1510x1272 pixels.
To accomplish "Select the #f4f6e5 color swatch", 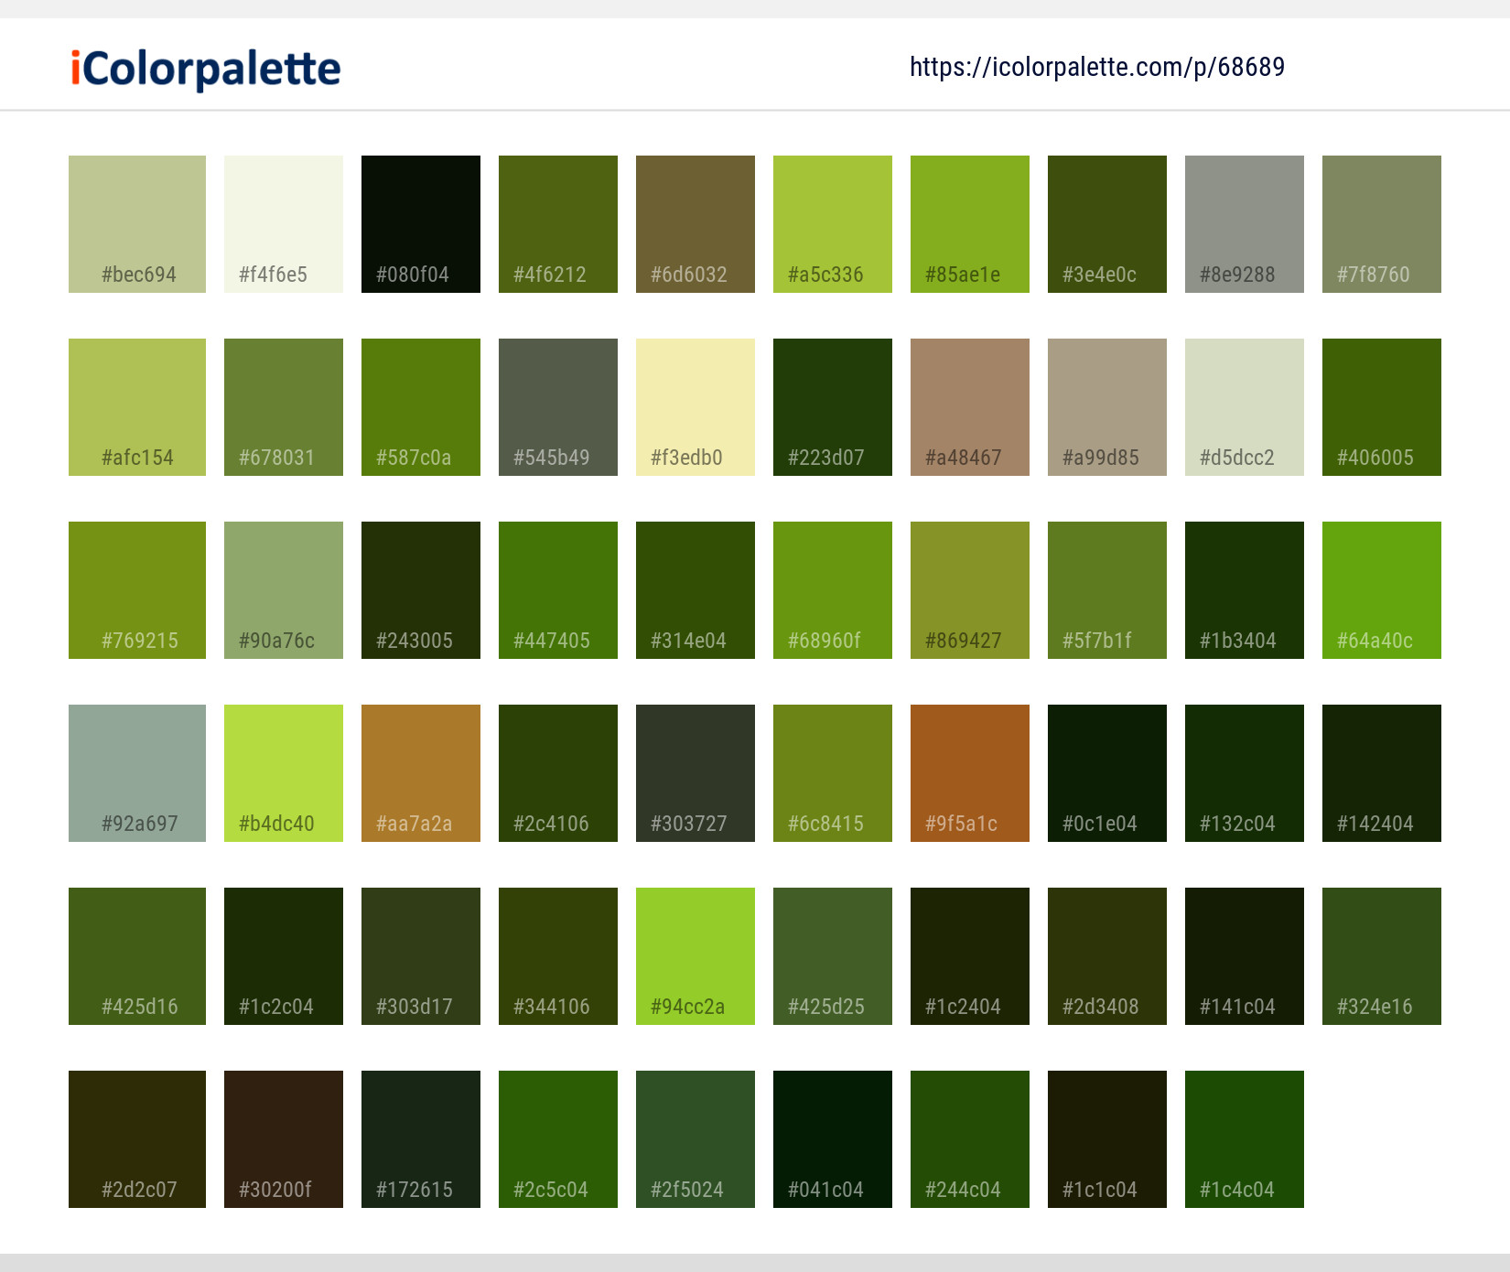I will (284, 224).
